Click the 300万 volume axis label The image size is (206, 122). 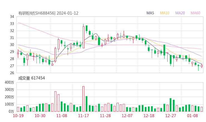pyautogui.click(x=9, y=90)
